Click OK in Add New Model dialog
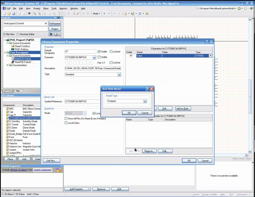Screen dimensions: 255x197 click(129, 113)
